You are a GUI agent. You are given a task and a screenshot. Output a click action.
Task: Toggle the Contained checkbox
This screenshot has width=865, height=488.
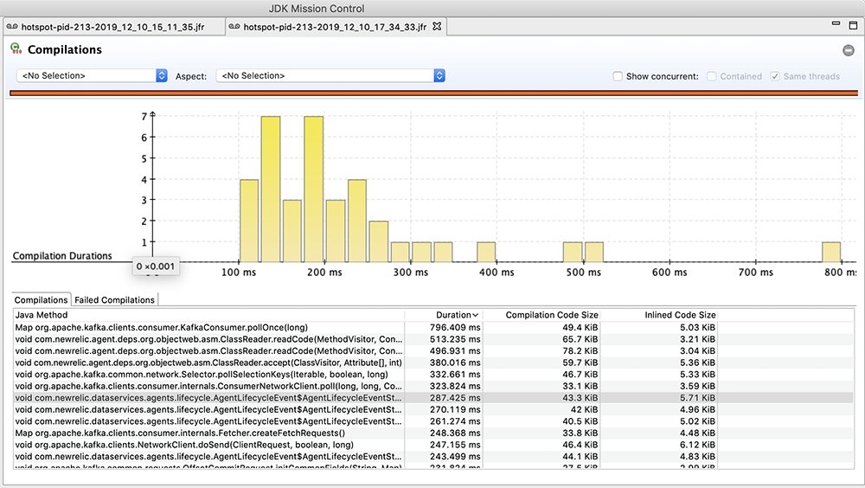(712, 76)
